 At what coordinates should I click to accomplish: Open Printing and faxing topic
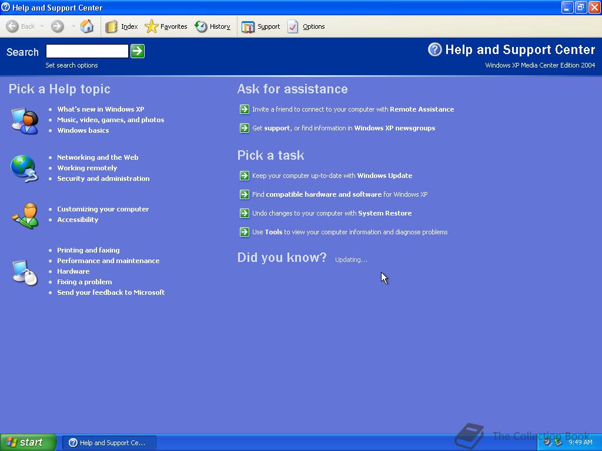[88, 250]
